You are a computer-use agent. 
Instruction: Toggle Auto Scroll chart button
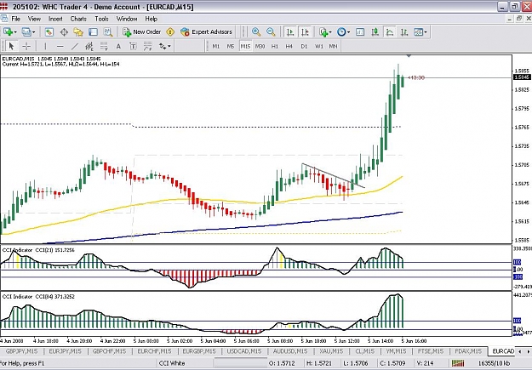290,31
